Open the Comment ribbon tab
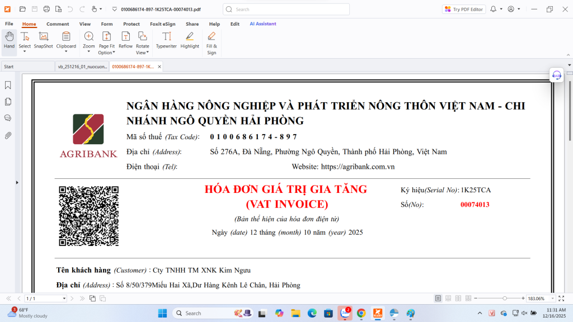This screenshot has width=573, height=322. (x=58, y=24)
